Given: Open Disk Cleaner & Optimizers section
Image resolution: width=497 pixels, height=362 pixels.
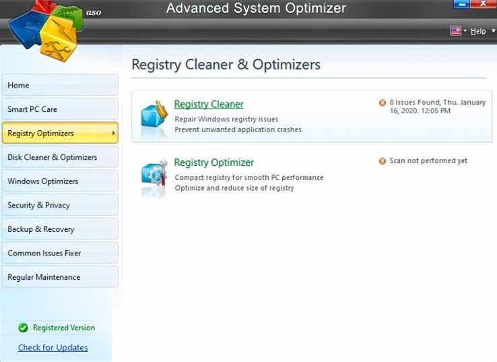Looking at the screenshot, I should pos(60,157).
